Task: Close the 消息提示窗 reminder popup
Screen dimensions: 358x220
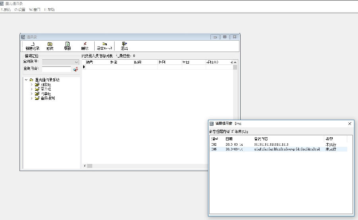Action: pyautogui.click(x=350, y=124)
